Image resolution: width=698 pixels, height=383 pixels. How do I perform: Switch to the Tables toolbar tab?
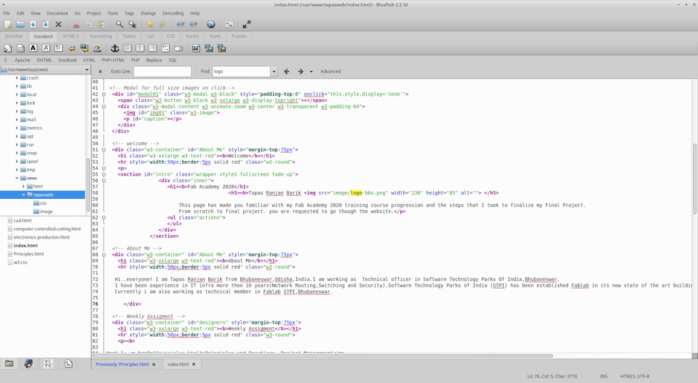[x=129, y=36]
